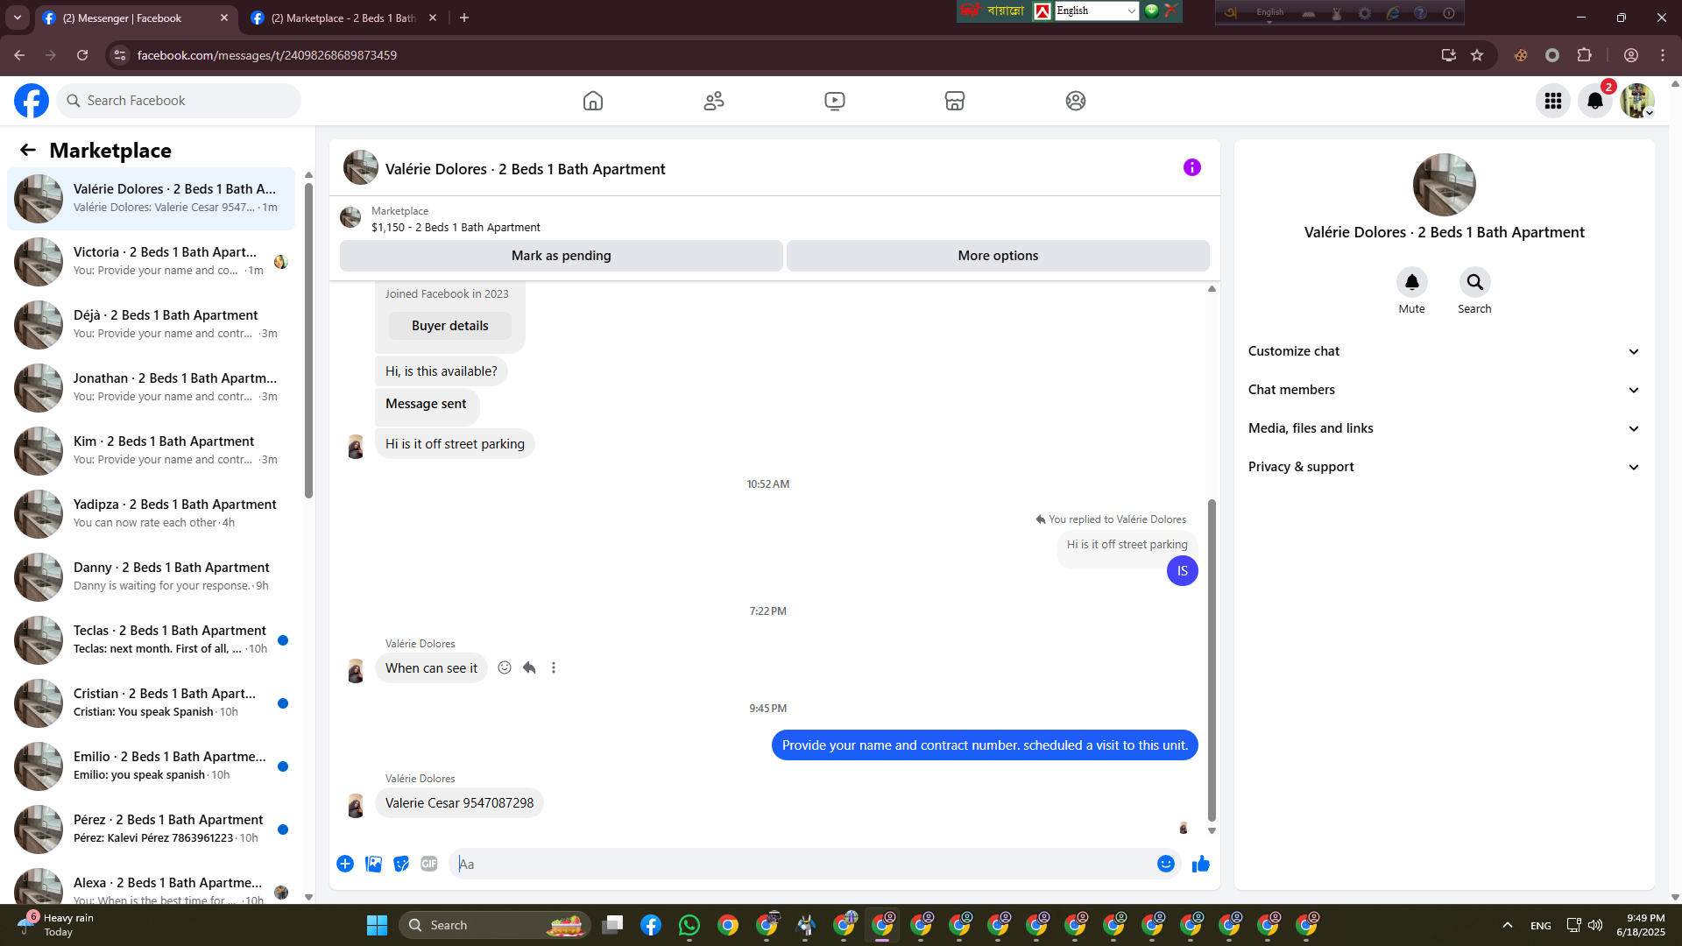React to 'When can see it' message
This screenshot has height=946, width=1682.
click(505, 667)
